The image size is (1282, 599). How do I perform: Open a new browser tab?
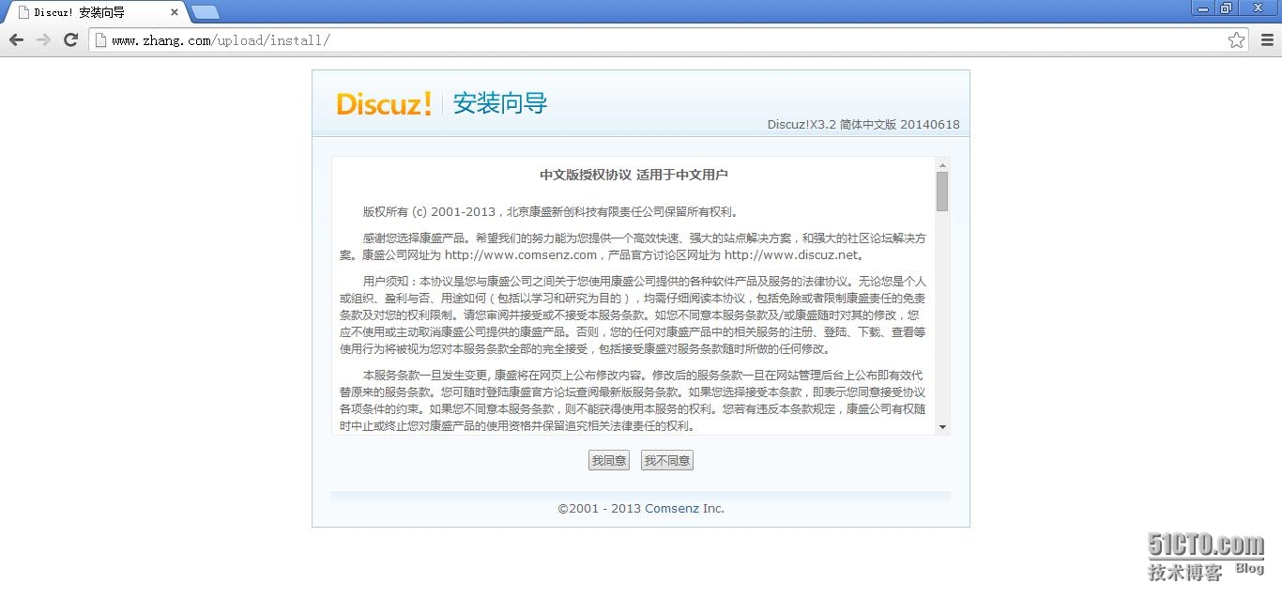pos(205,12)
